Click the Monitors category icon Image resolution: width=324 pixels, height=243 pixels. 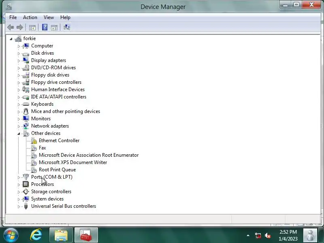pyautogui.click(x=26, y=119)
